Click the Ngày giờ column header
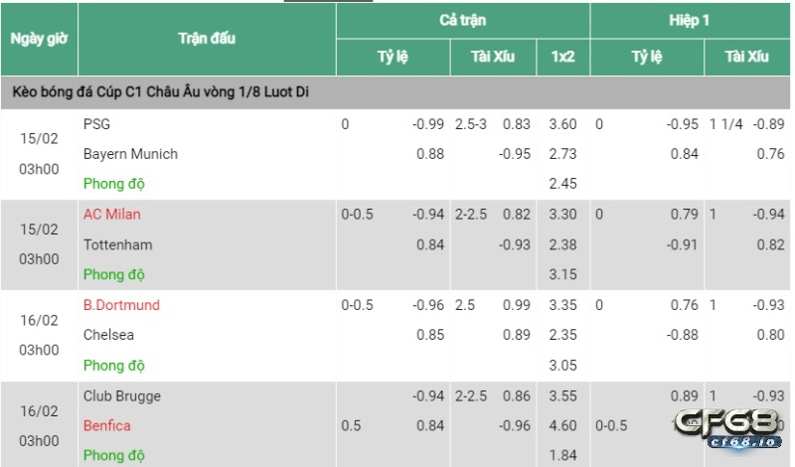Screen dimensions: 795x467 click(39, 39)
